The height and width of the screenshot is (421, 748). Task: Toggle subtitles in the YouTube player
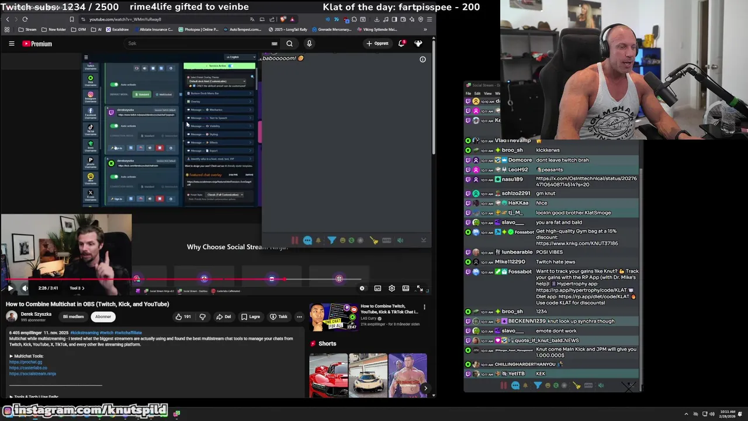378,288
